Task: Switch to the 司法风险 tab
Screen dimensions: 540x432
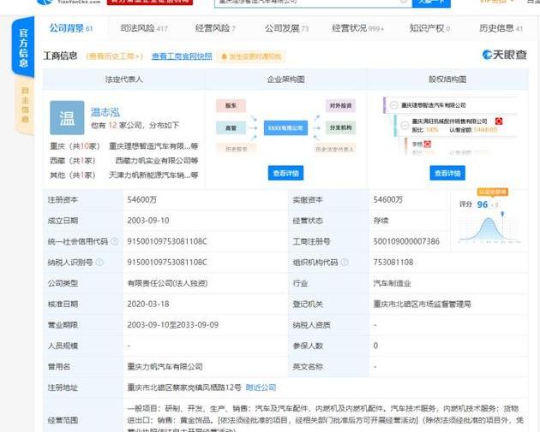Action: point(144,28)
